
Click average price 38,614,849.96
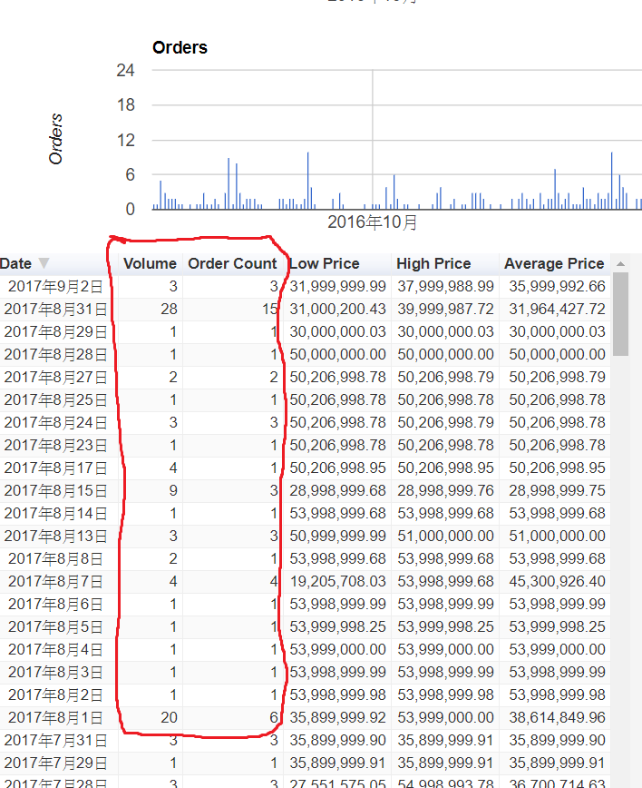point(557,717)
